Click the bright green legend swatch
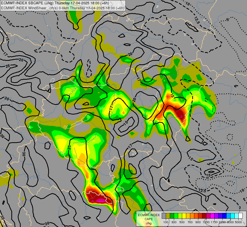The image size is (247, 227). click(x=176, y=216)
